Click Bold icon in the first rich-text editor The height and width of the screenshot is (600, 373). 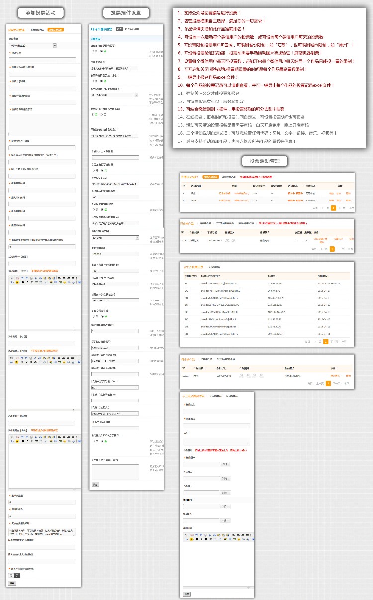click(x=23, y=282)
